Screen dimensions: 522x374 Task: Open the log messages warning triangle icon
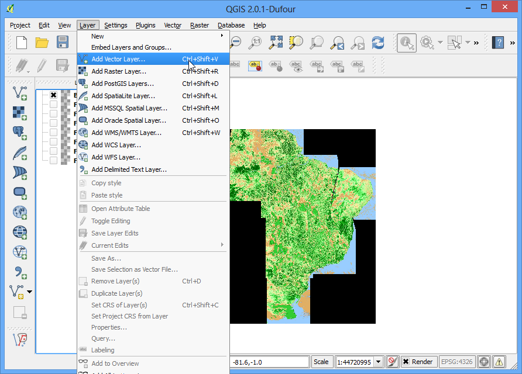click(499, 362)
